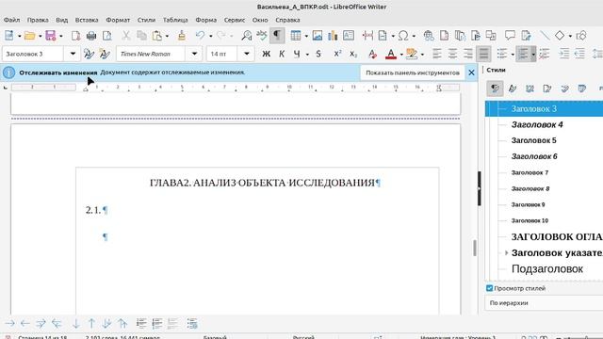The height and width of the screenshot is (339, 603).
Task: Open the Сервис menu
Action: [x=235, y=20]
